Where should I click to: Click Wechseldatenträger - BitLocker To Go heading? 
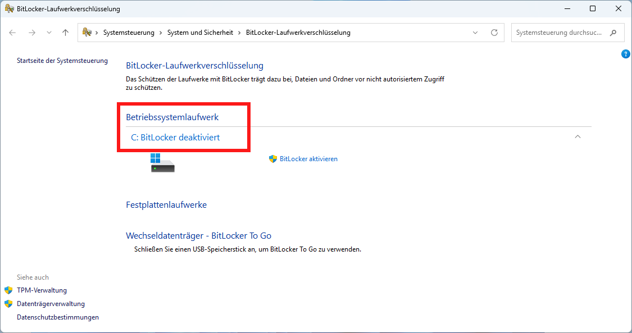coord(198,235)
